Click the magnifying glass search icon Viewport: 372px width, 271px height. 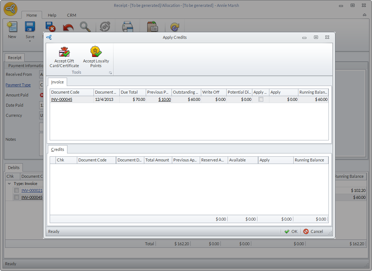click(x=85, y=27)
